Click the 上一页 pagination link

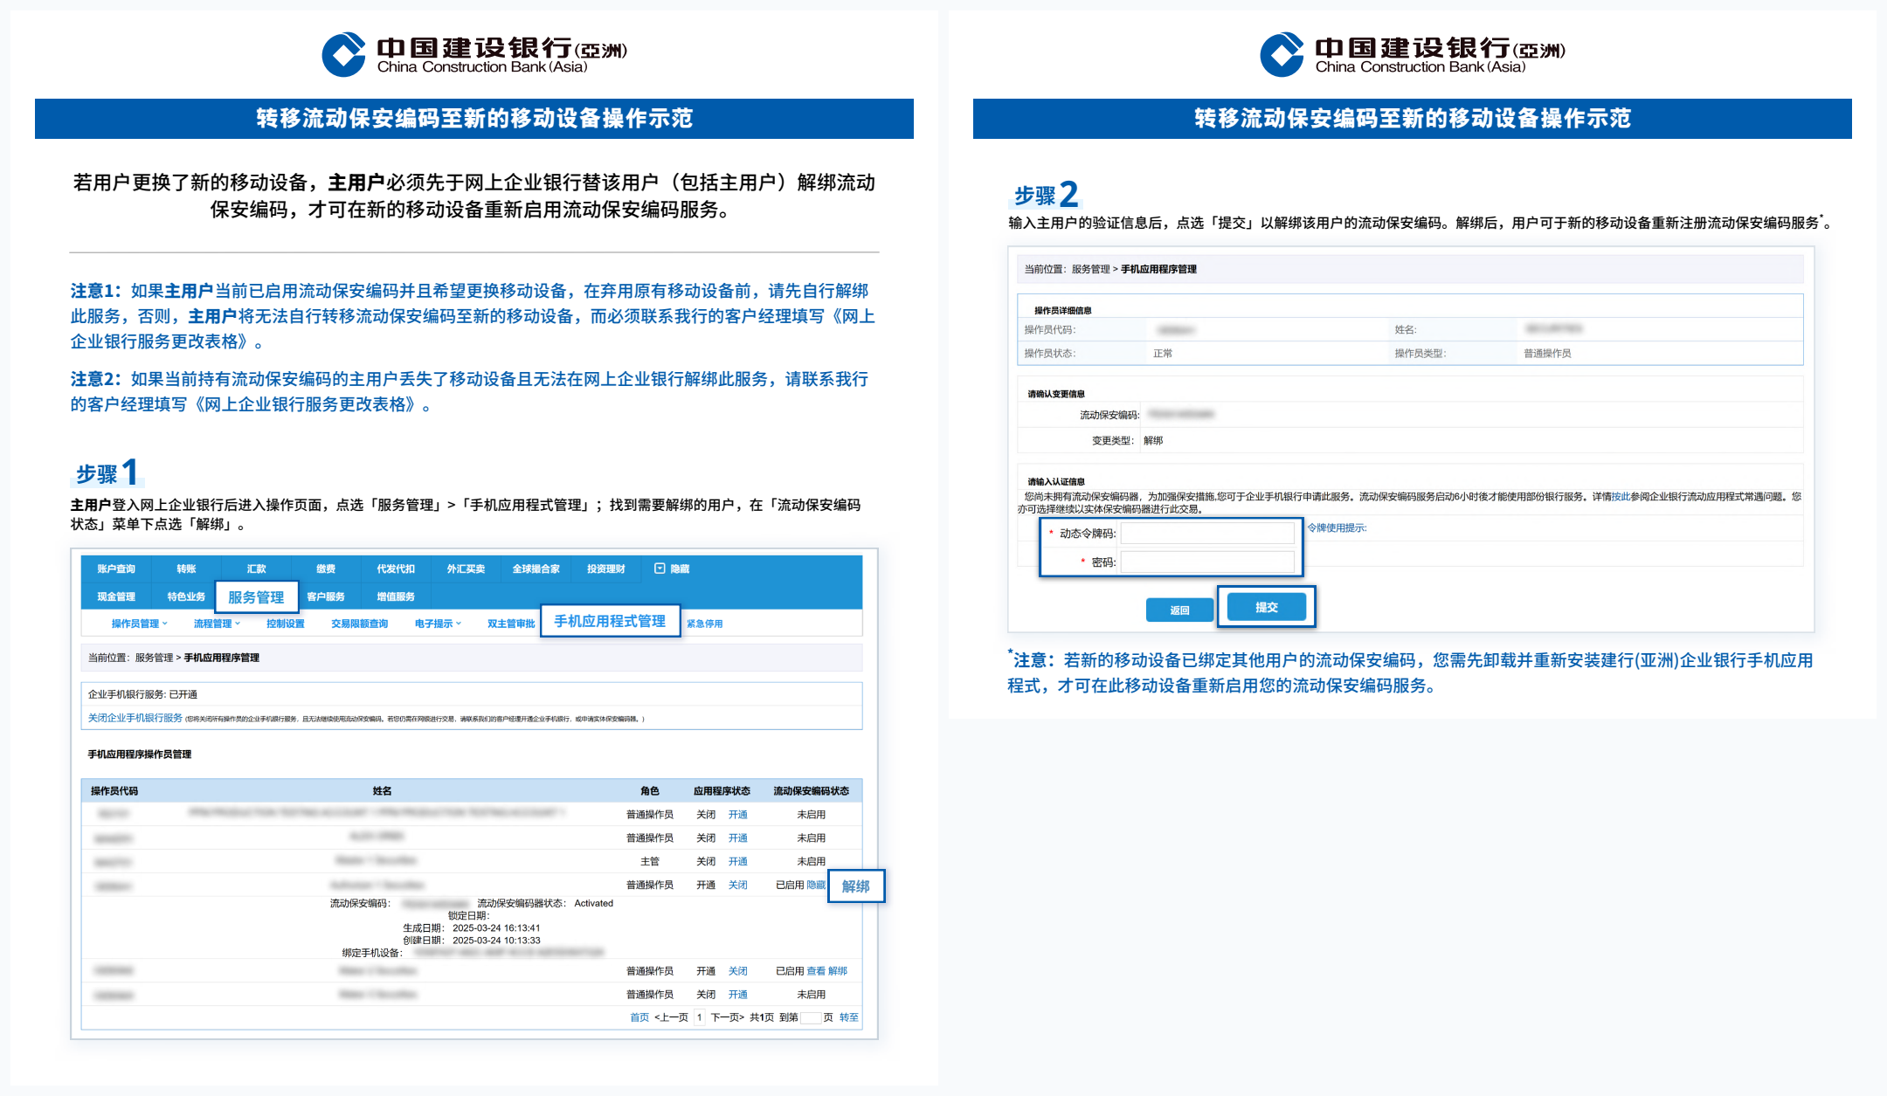pyautogui.click(x=671, y=1017)
